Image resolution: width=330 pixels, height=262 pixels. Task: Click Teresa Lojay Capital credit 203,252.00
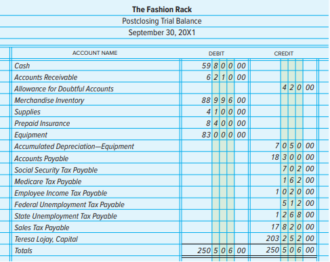coord(290,238)
